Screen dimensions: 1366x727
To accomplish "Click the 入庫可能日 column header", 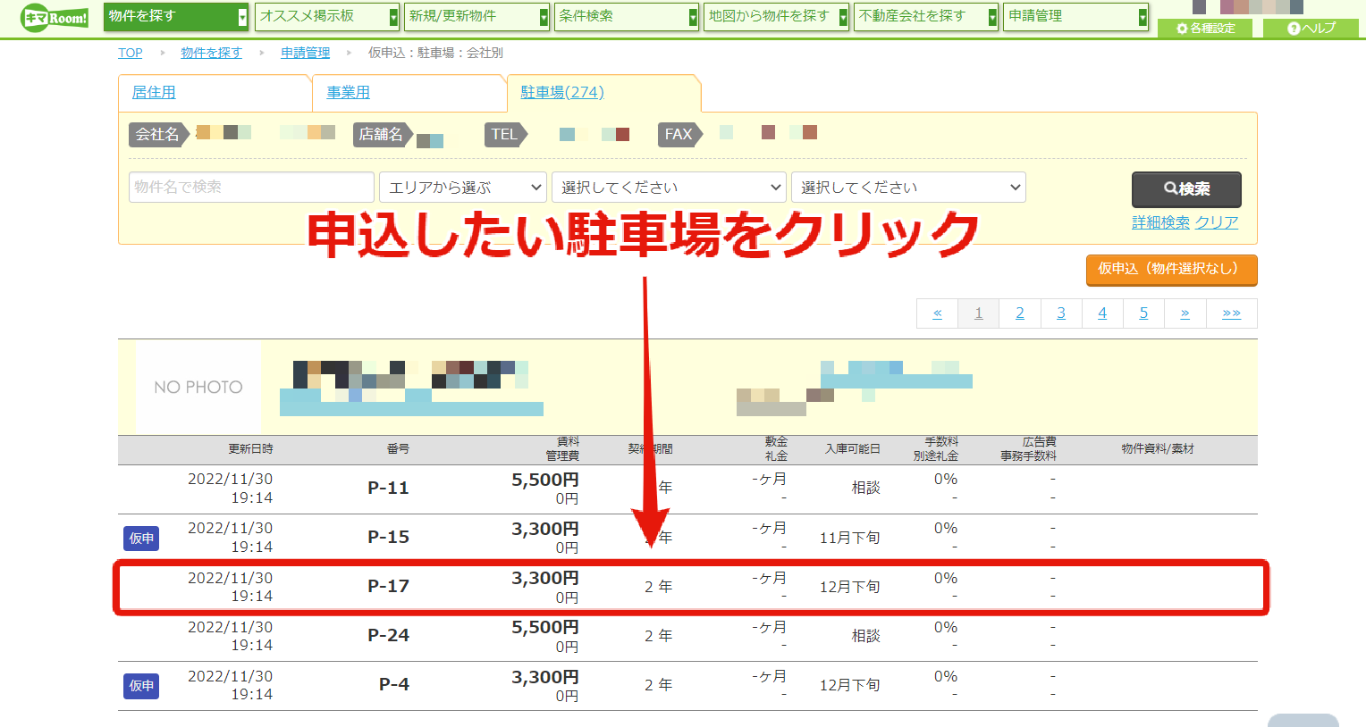I will click(852, 449).
